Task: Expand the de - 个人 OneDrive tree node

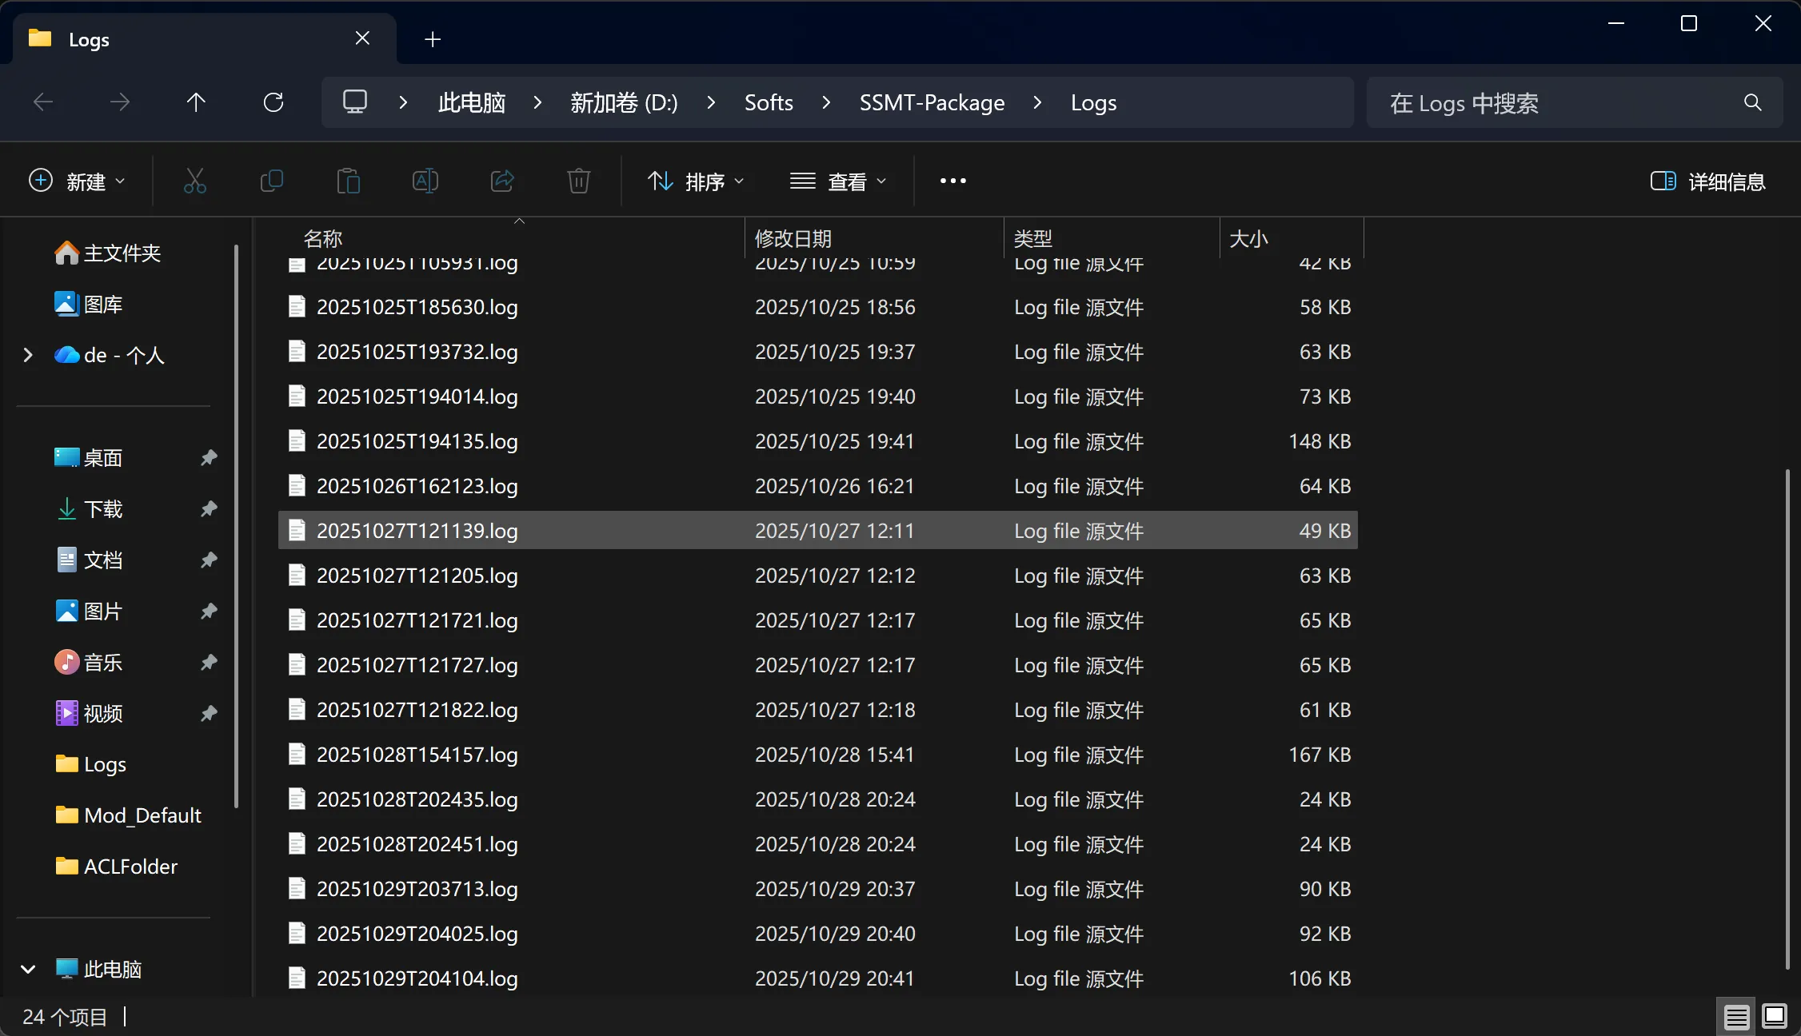Action: [28, 355]
